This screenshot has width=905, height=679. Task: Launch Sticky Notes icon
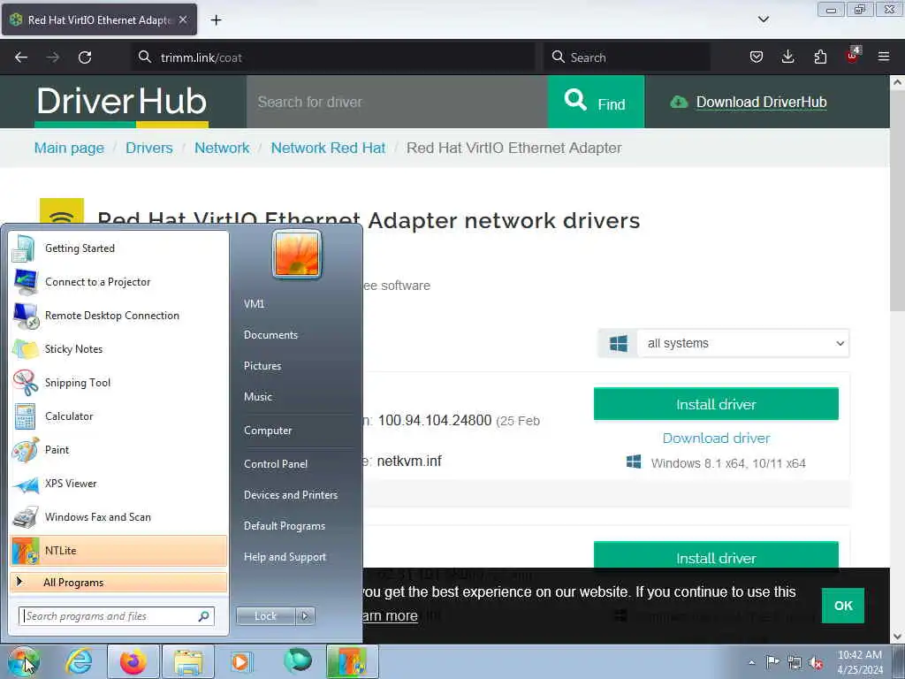click(26, 349)
